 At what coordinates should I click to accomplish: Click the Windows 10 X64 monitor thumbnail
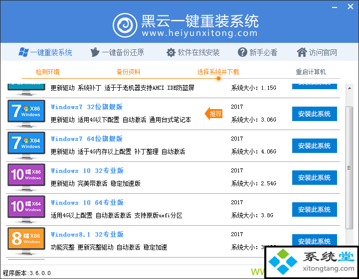(x=26, y=209)
